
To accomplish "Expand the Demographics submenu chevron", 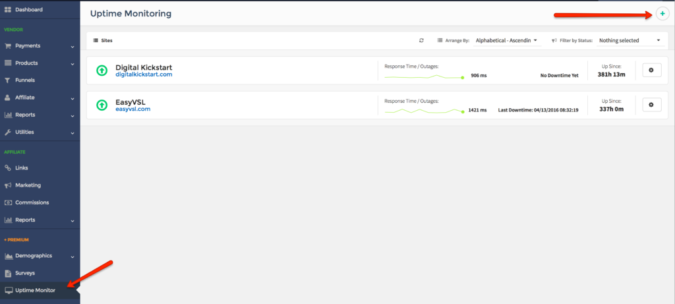I will click(73, 257).
